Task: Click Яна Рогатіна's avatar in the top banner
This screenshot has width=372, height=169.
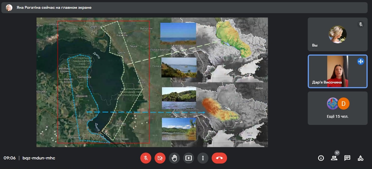Action: 9,8
